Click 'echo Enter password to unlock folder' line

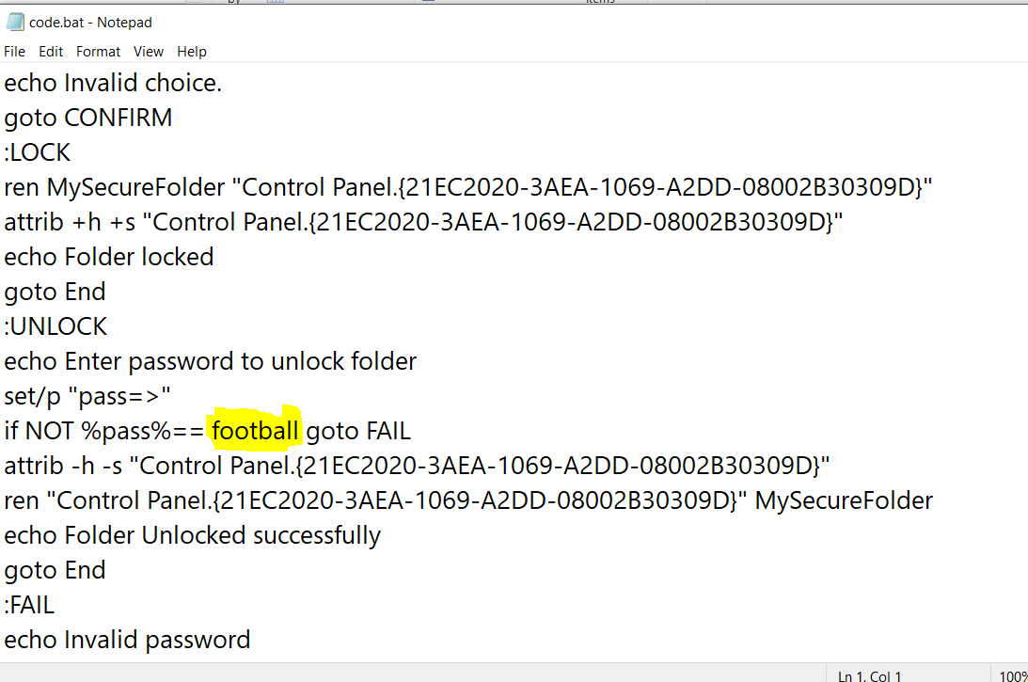(x=211, y=361)
